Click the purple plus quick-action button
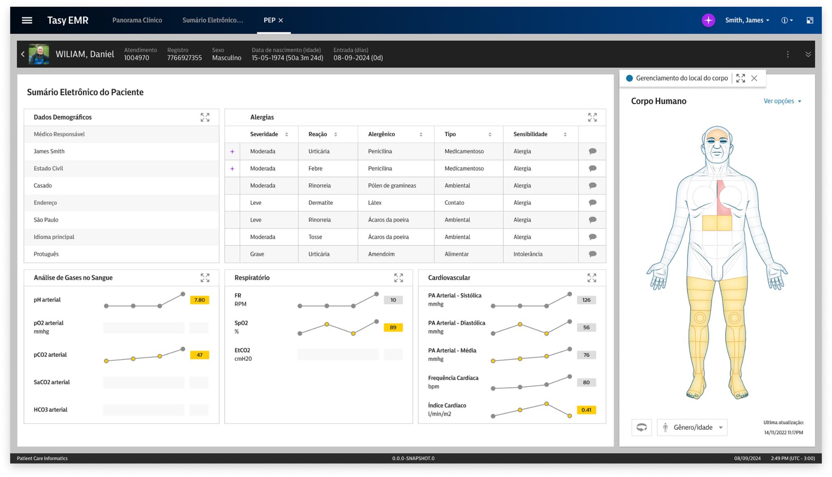 tap(708, 20)
